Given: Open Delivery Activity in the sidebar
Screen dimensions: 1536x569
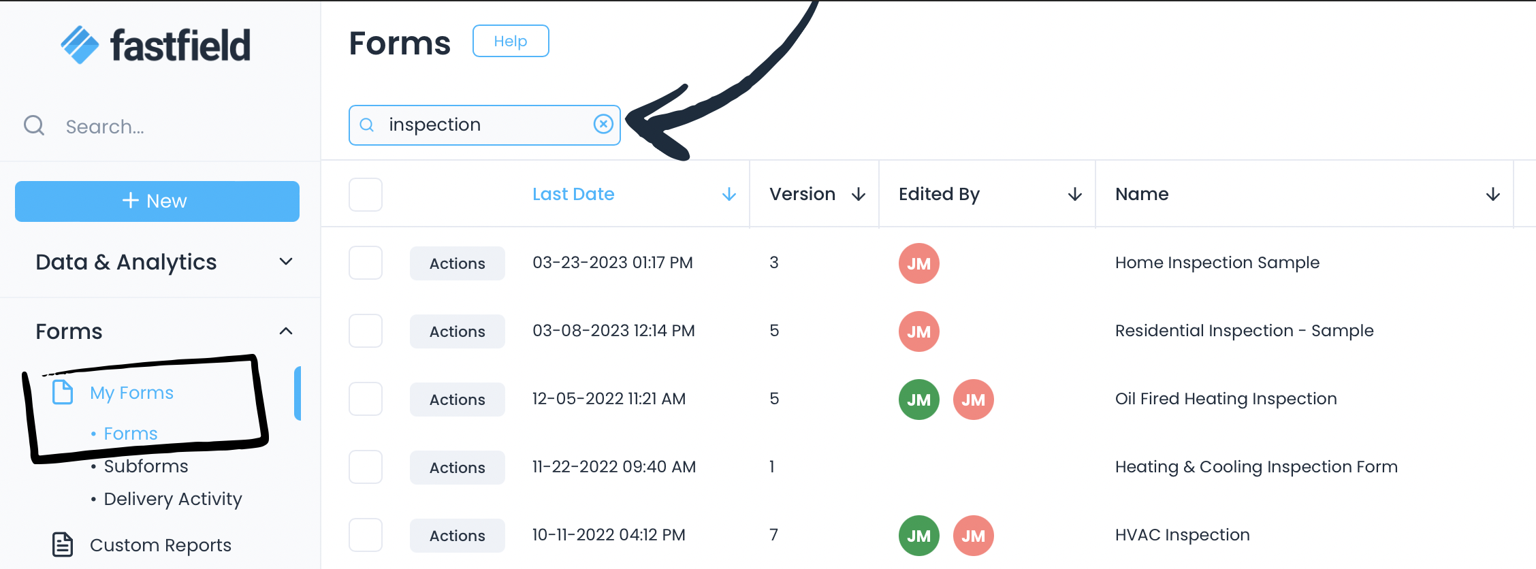Looking at the screenshot, I should coord(172,499).
